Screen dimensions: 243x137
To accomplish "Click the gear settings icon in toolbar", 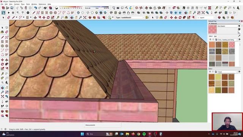I will pos(28,13).
